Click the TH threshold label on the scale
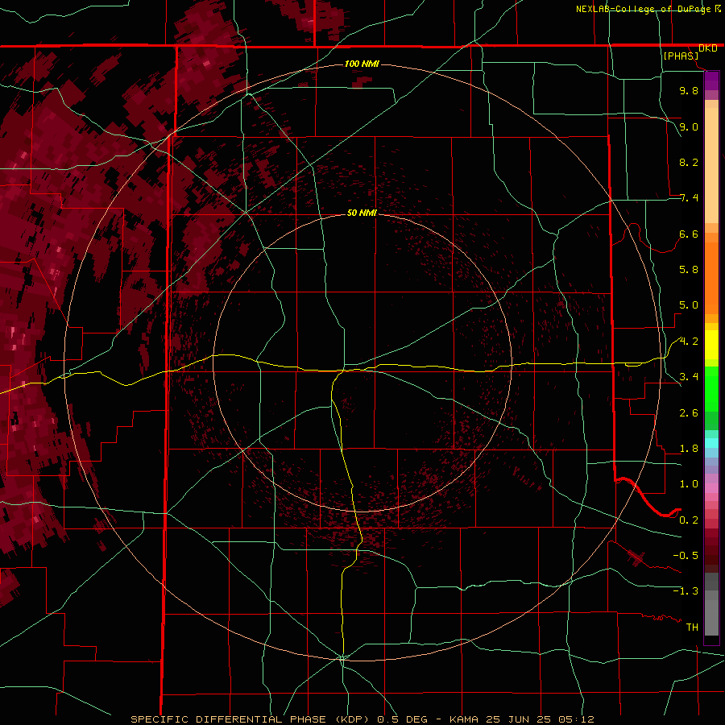Screen dimensions: 725x725 point(692,628)
